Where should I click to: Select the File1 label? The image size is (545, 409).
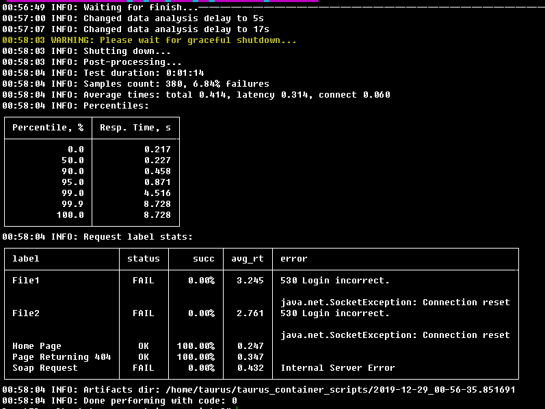point(26,281)
